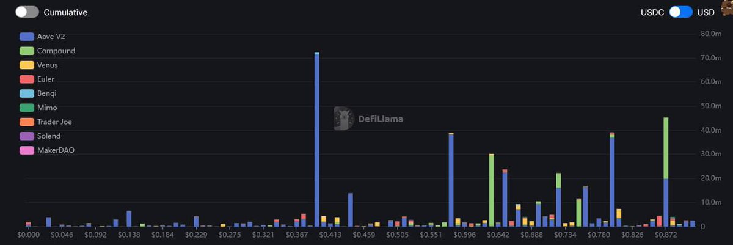733x245 pixels.
Task: Click the 60.0m y-axis label
Action: [710, 81]
